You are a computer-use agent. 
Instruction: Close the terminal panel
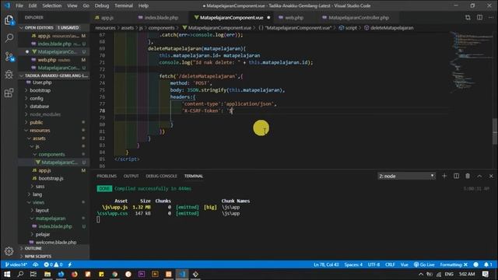coord(491,176)
